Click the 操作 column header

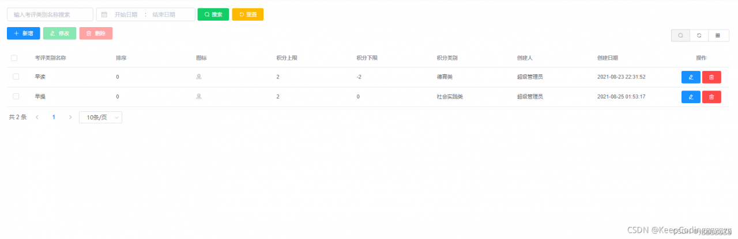[701, 58]
